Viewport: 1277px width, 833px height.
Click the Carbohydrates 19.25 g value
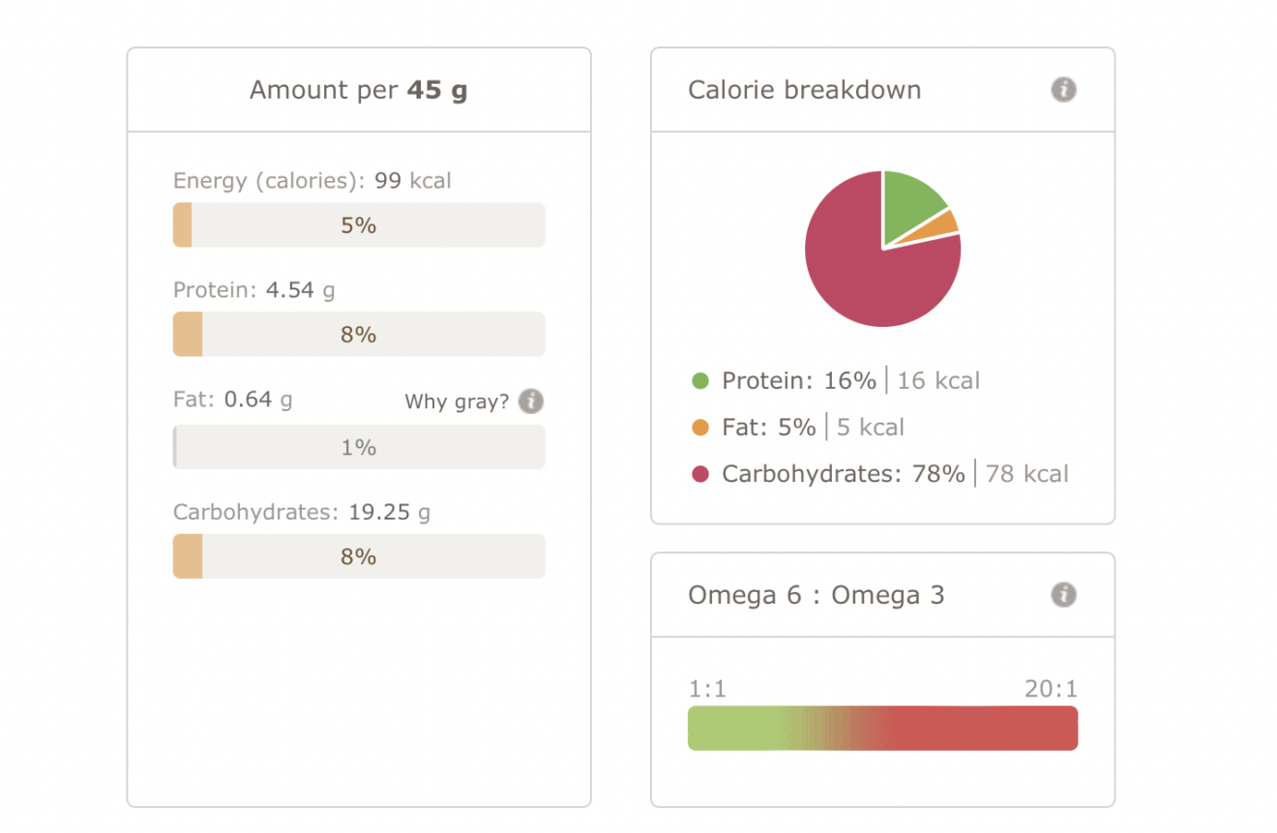[377, 512]
